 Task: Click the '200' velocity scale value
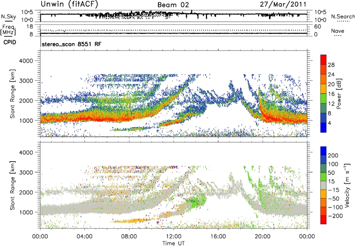333,155
